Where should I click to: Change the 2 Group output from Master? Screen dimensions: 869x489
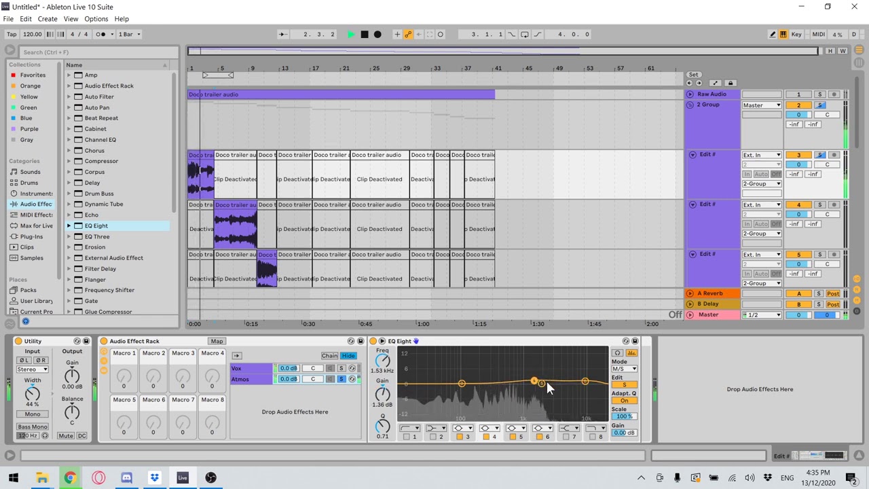click(762, 105)
